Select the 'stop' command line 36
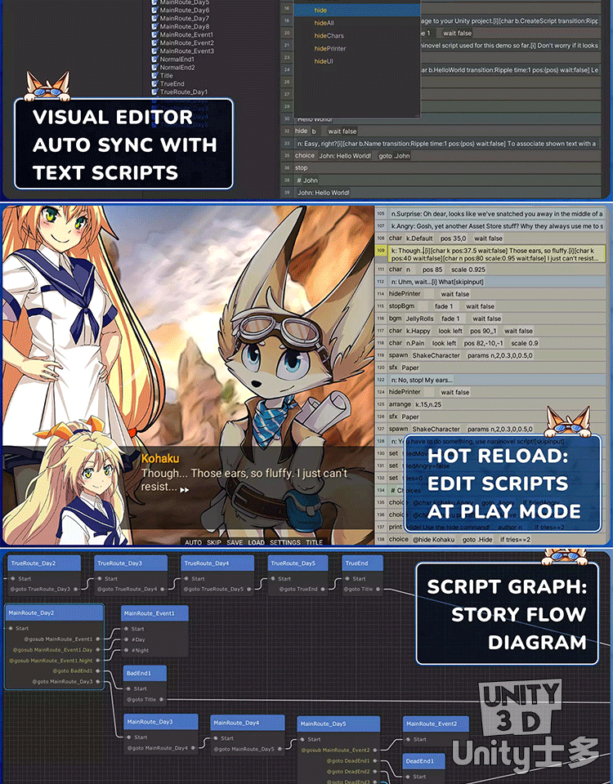 click(302, 168)
